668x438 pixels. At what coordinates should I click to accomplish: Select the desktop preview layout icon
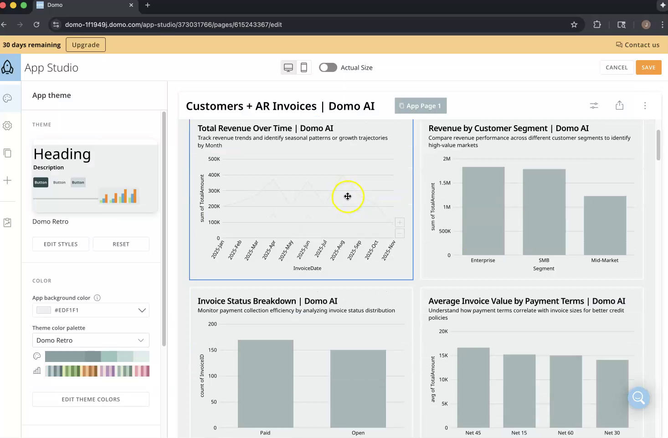(288, 67)
